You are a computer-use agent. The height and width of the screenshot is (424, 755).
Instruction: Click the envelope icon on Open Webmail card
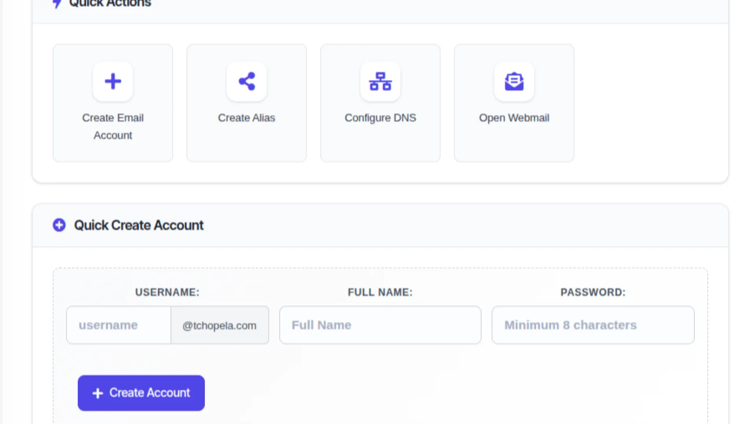pyautogui.click(x=514, y=81)
